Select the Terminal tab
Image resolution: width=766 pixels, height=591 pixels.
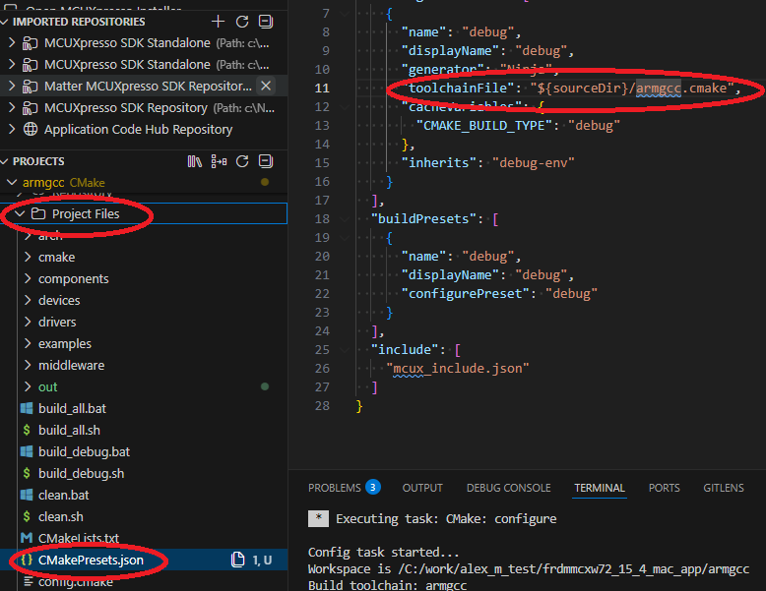coord(600,488)
